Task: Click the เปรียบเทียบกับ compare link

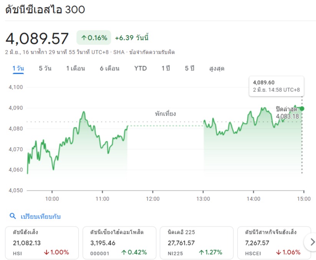Action: (40, 216)
